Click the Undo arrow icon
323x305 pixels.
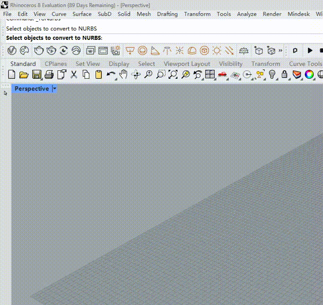tap(111, 75)
